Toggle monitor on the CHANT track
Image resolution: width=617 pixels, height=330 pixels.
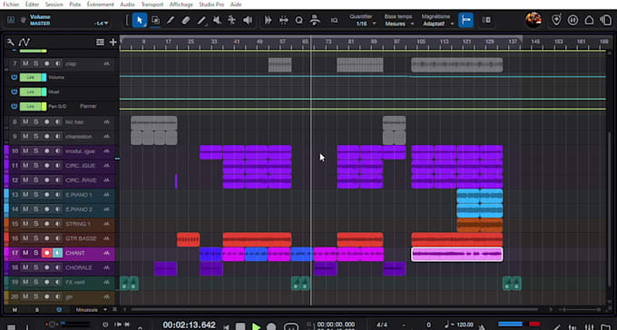point(57,253)
